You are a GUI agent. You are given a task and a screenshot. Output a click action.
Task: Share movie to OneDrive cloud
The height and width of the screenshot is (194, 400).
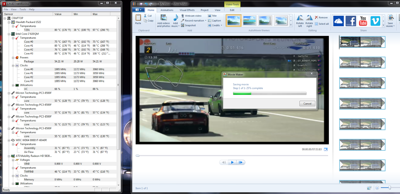pos(338,21)
